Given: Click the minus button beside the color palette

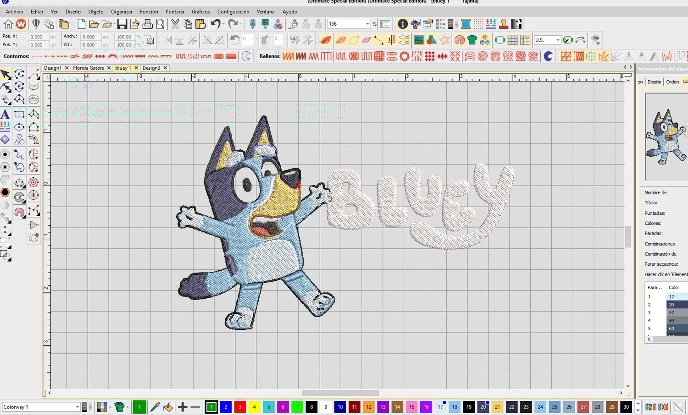Looking at the screenshot, I should [x=195, y=407].
